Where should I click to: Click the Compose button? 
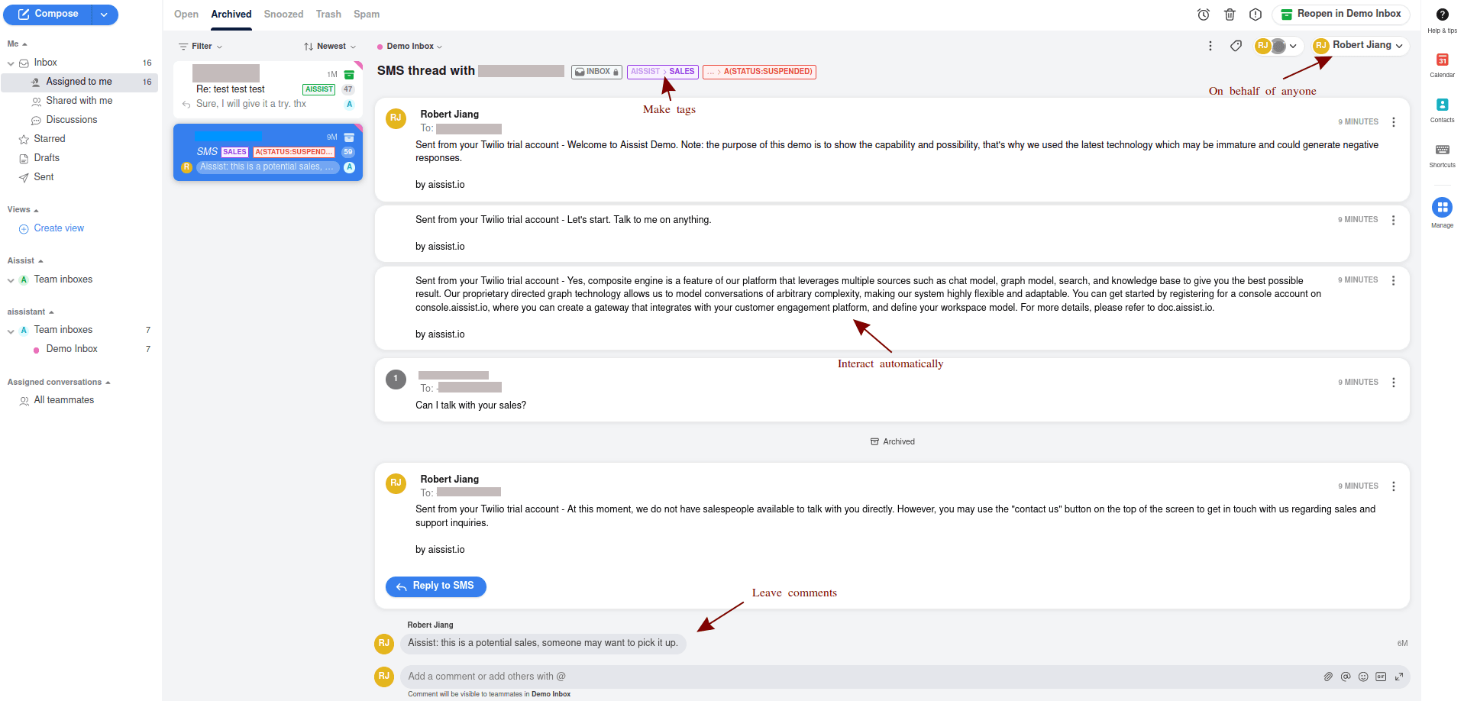point(48,15)
